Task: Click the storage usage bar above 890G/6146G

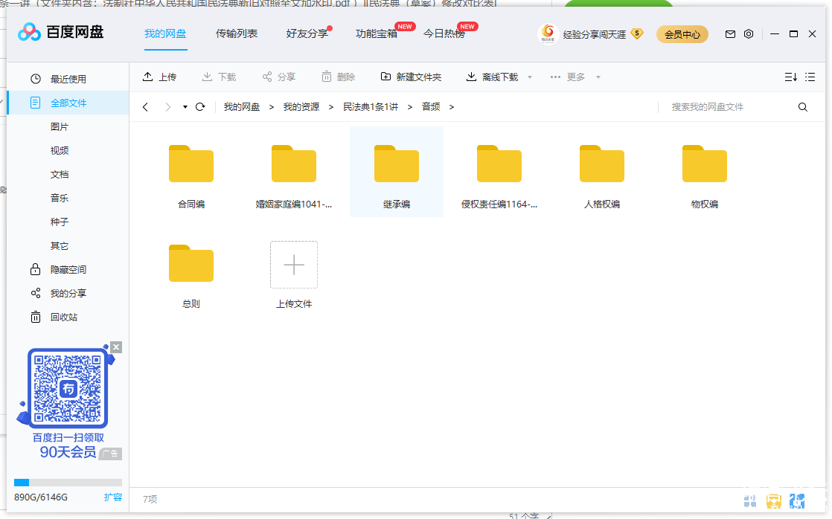Action: (x=68, y=483)
